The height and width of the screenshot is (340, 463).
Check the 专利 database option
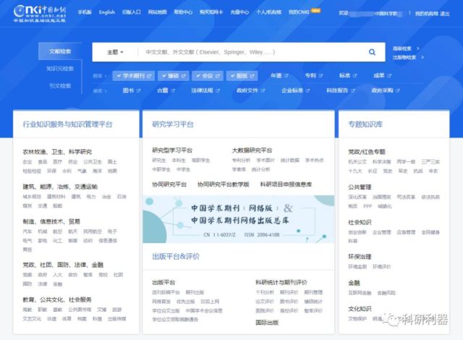(x=310, y=75)
